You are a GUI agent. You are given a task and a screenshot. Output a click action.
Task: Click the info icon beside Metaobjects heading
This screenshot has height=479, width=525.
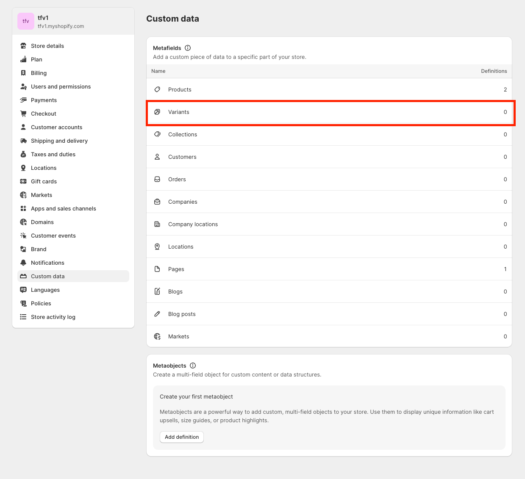(x=193, y=365)
